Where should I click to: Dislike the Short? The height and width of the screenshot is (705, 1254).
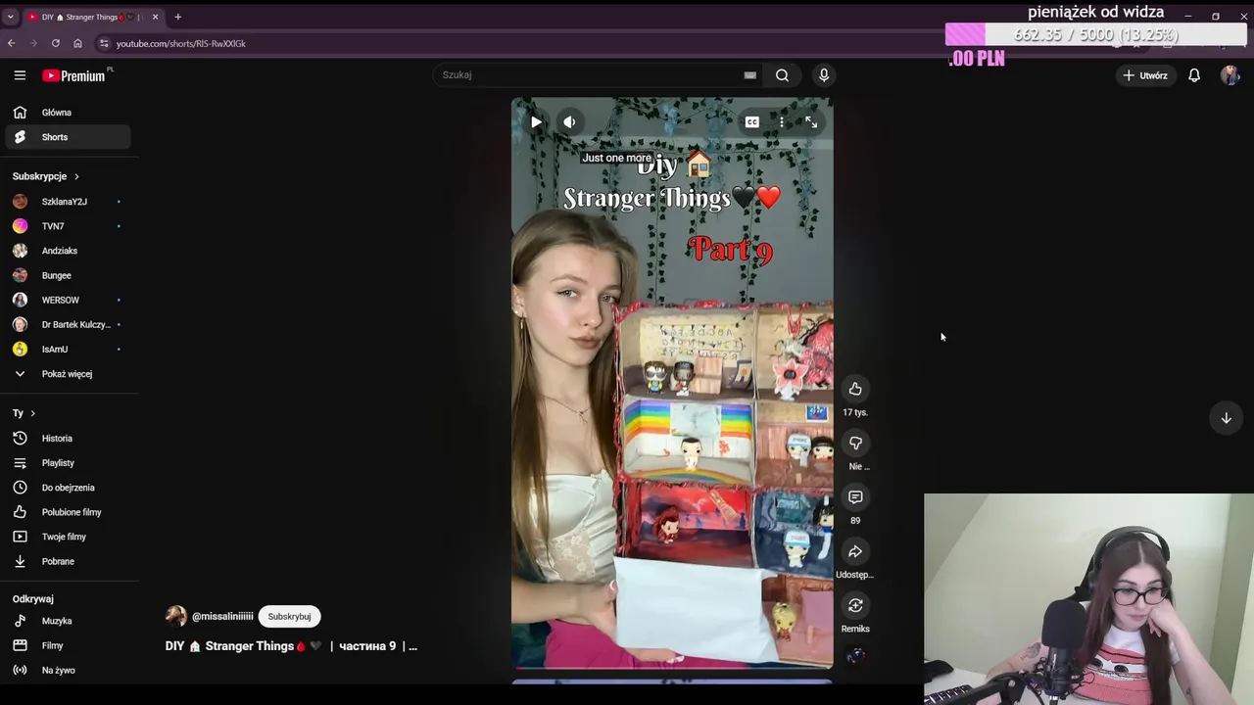(855, 444)
